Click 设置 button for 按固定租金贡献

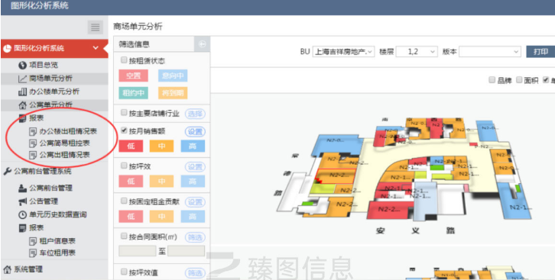click(x=195, y=202)
